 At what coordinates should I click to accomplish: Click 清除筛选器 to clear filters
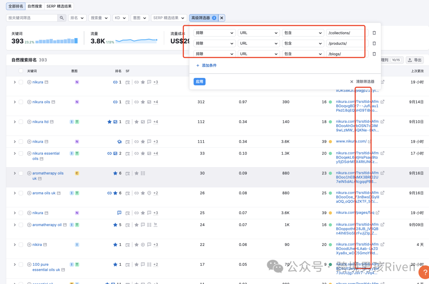[x=362, y=81]
